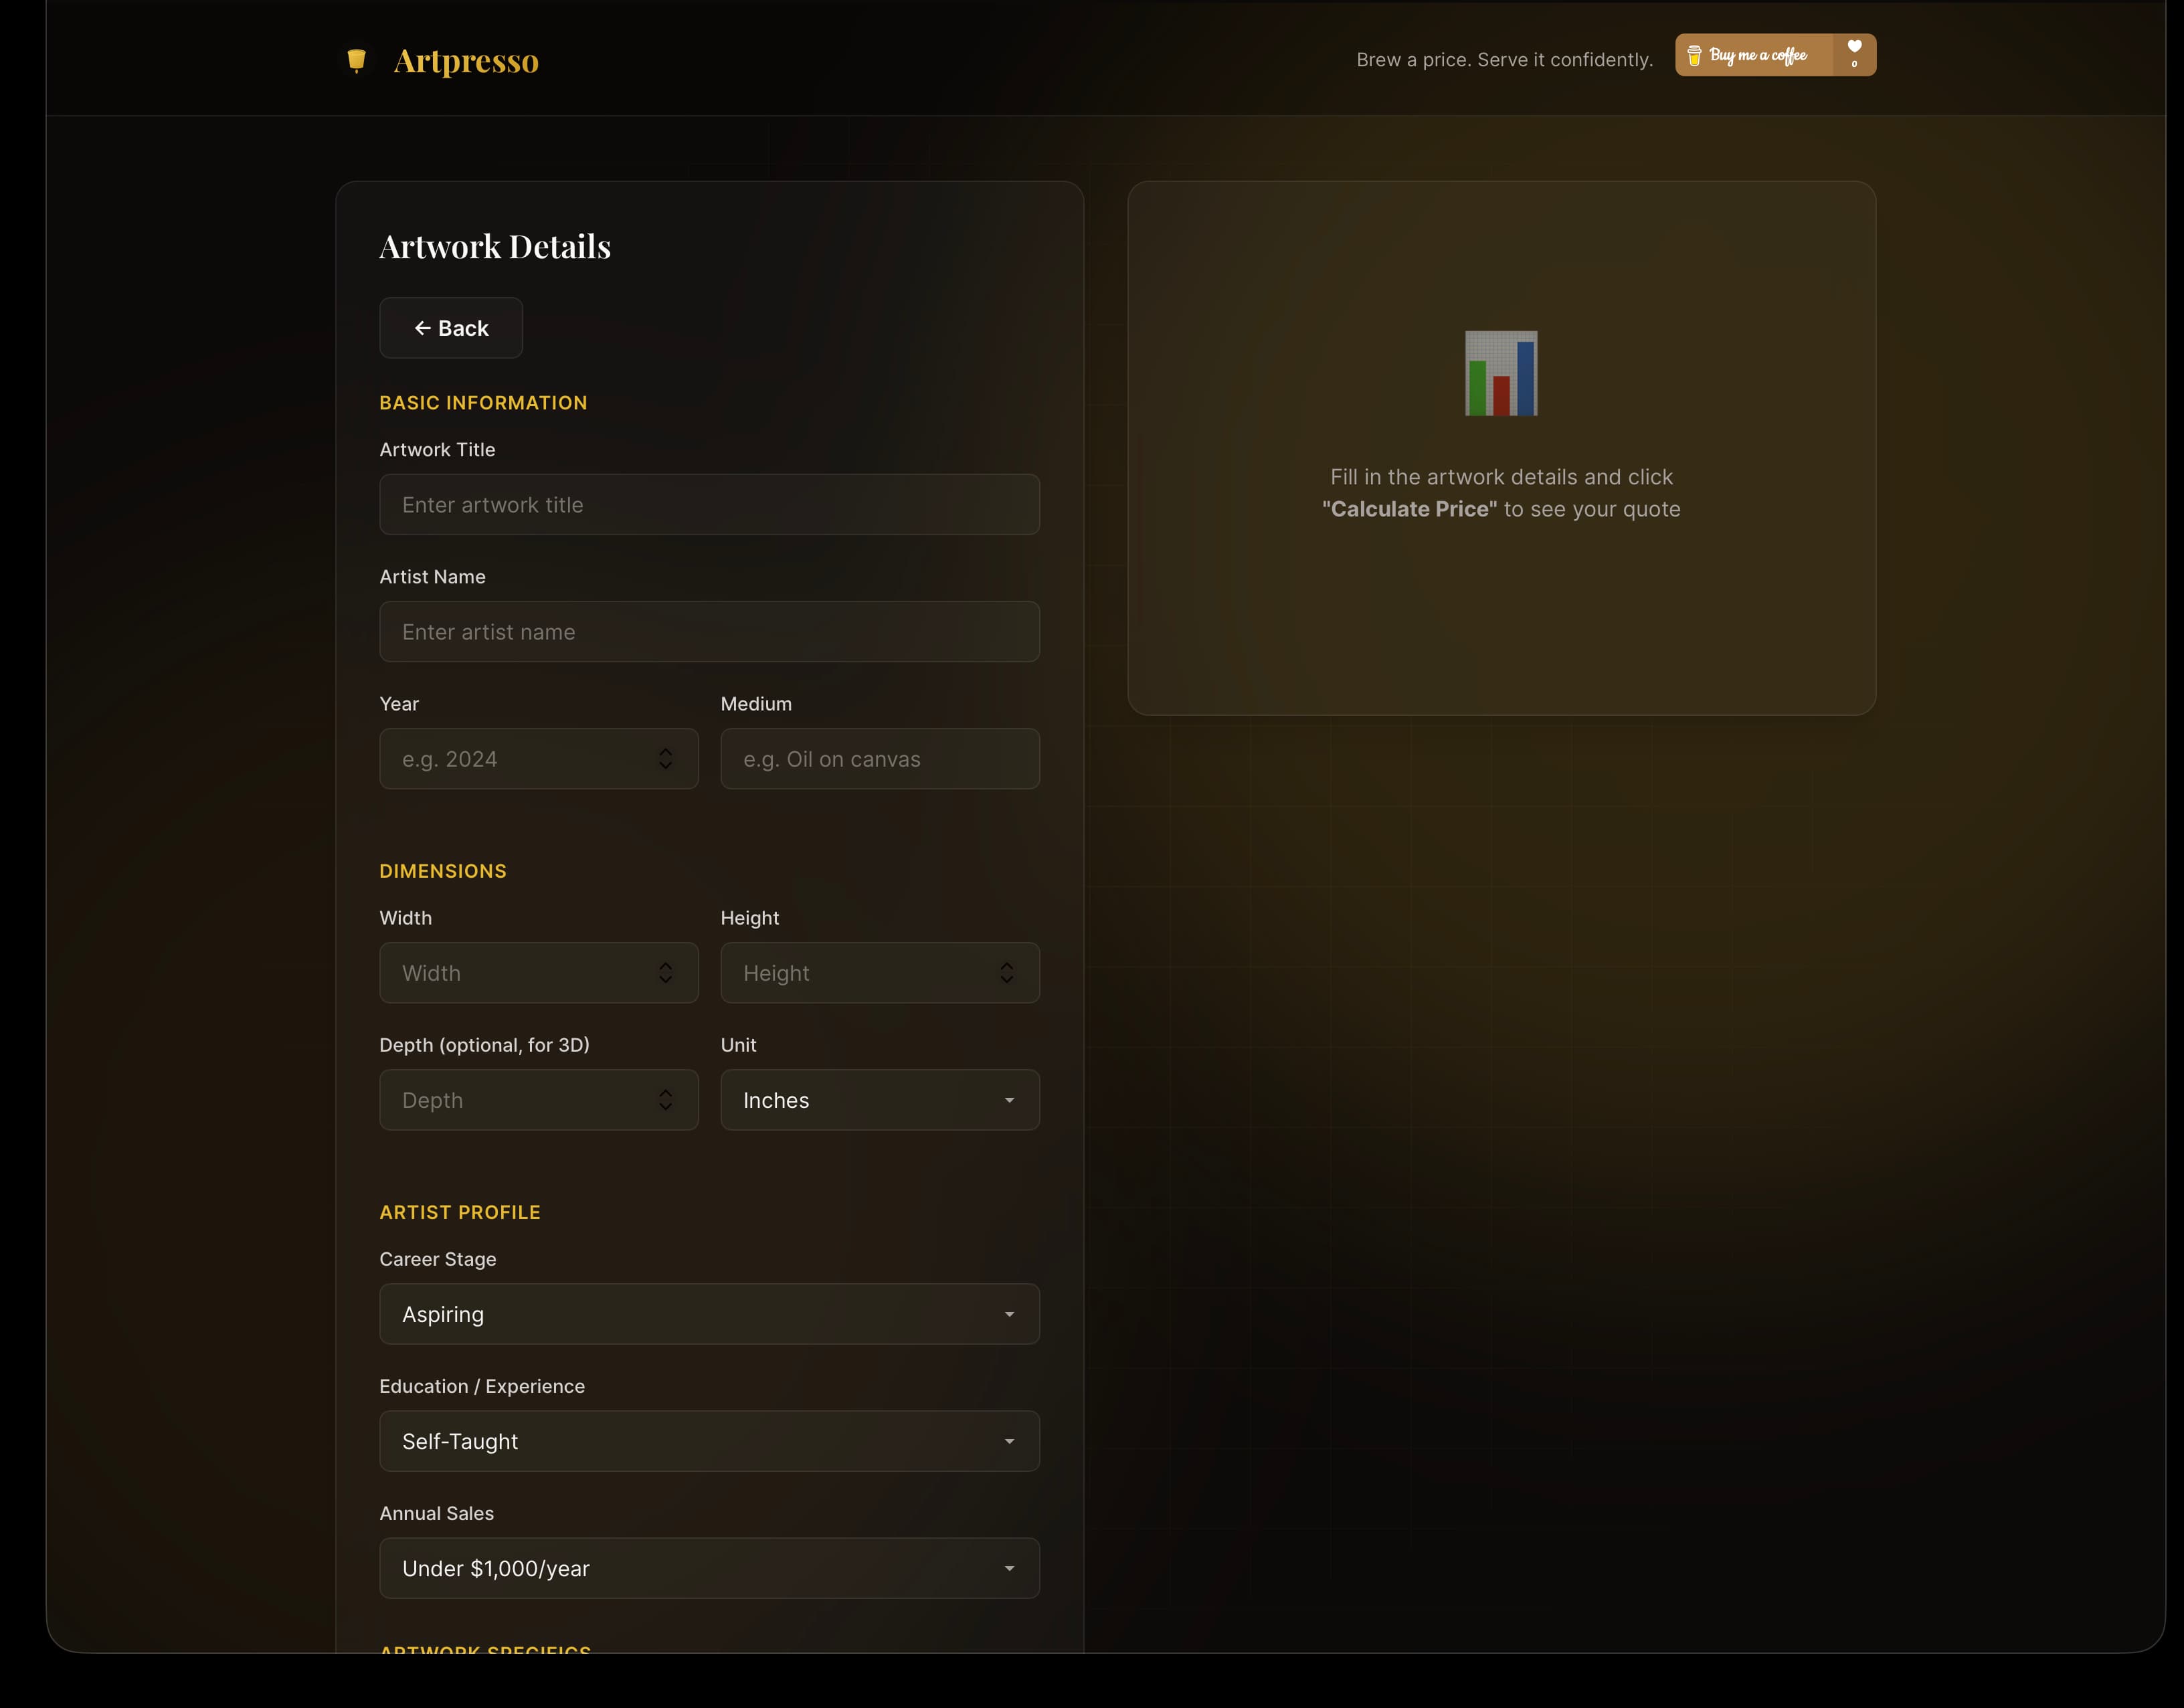
Task: Select the Medium text field
Action: pyautogui.click(x=880, y=759)
